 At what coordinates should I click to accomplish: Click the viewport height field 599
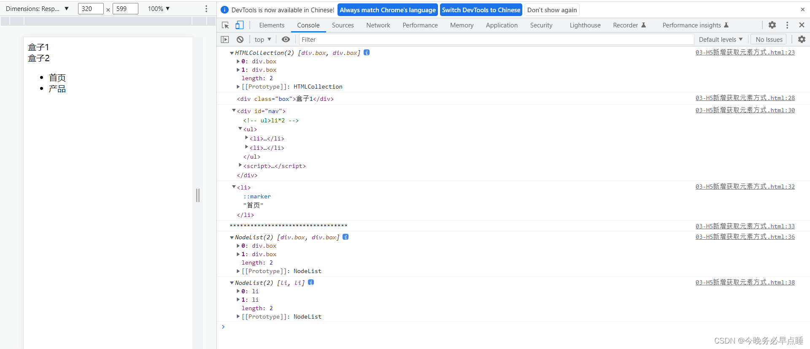125,9
